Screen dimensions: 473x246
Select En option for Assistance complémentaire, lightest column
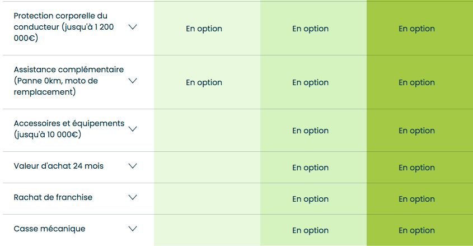pos(204,82)
